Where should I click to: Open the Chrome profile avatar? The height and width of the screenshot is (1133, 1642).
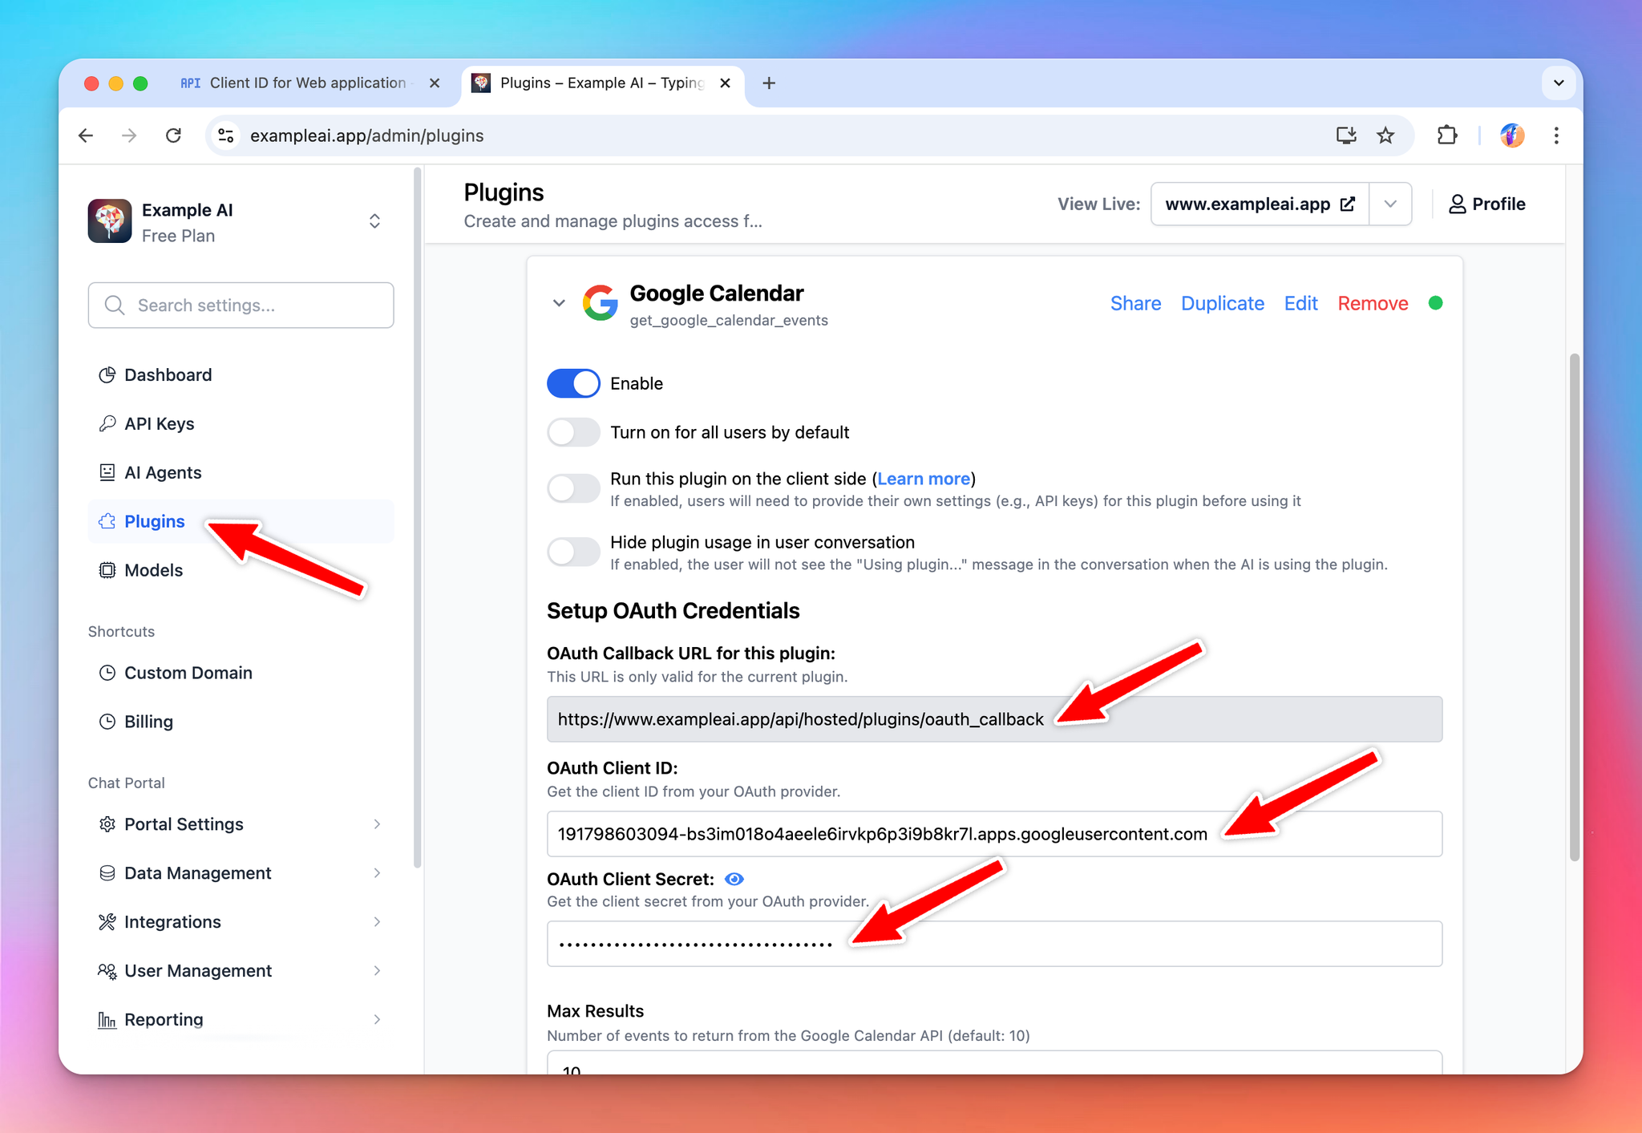1512,136
